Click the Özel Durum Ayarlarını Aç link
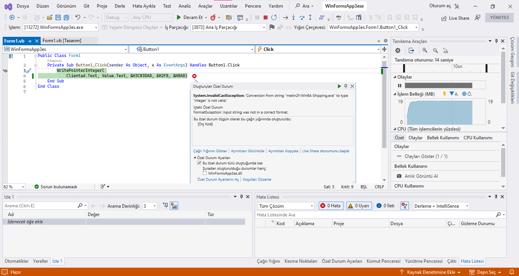Image resolution: width=519 pixels, height=276 pixels. [x=218, y=180]
